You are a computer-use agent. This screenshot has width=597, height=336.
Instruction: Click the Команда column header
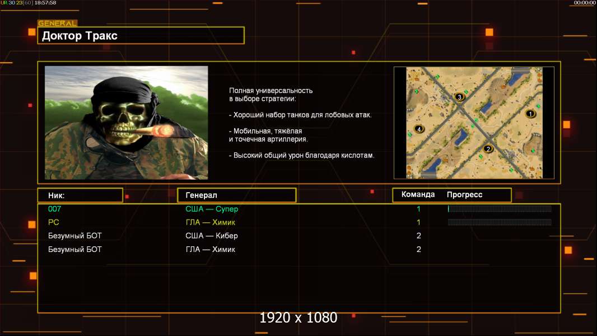418,194
